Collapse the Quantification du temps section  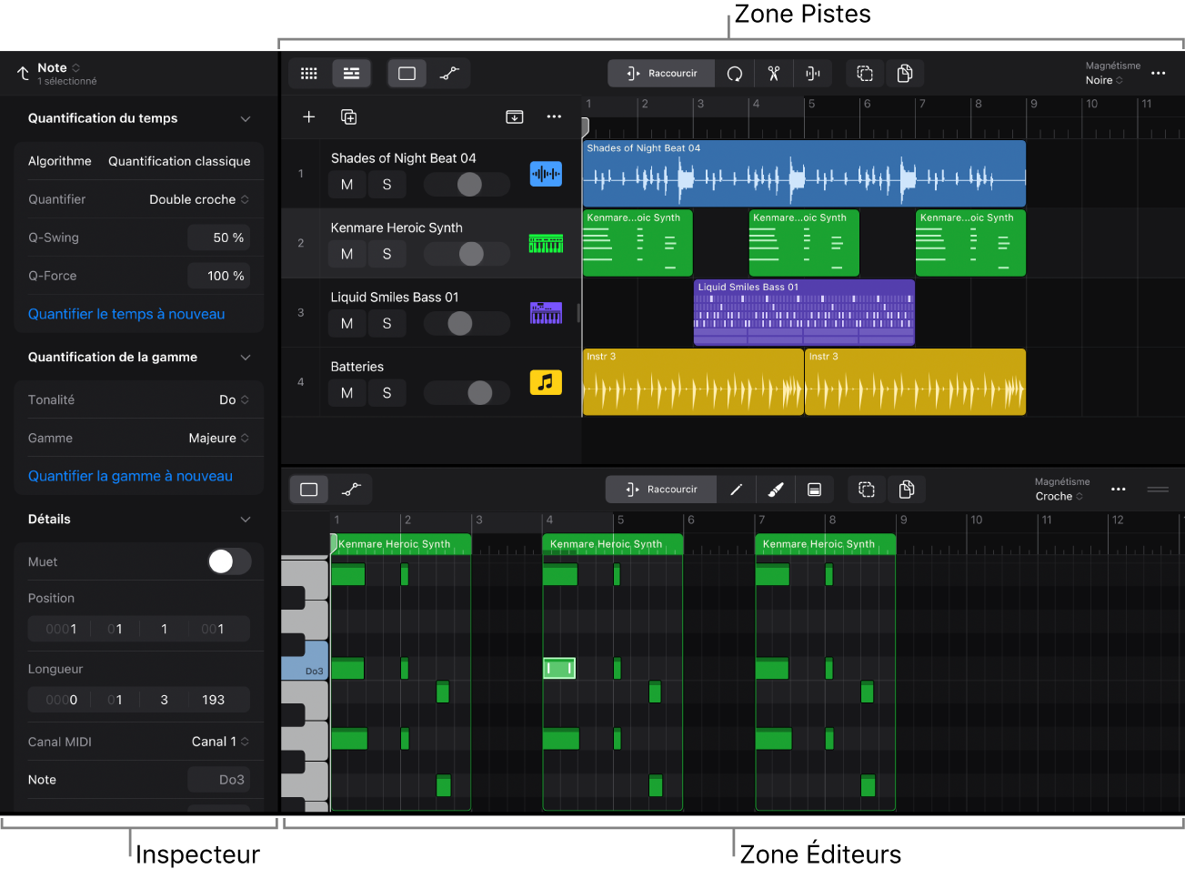[245, 119]
